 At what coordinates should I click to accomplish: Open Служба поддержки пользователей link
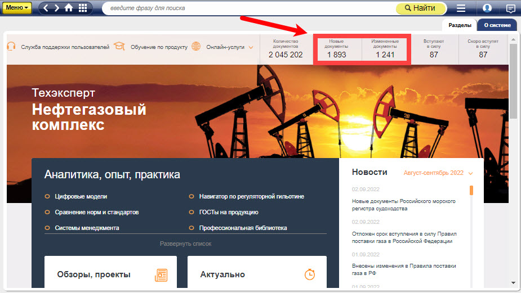65,47
